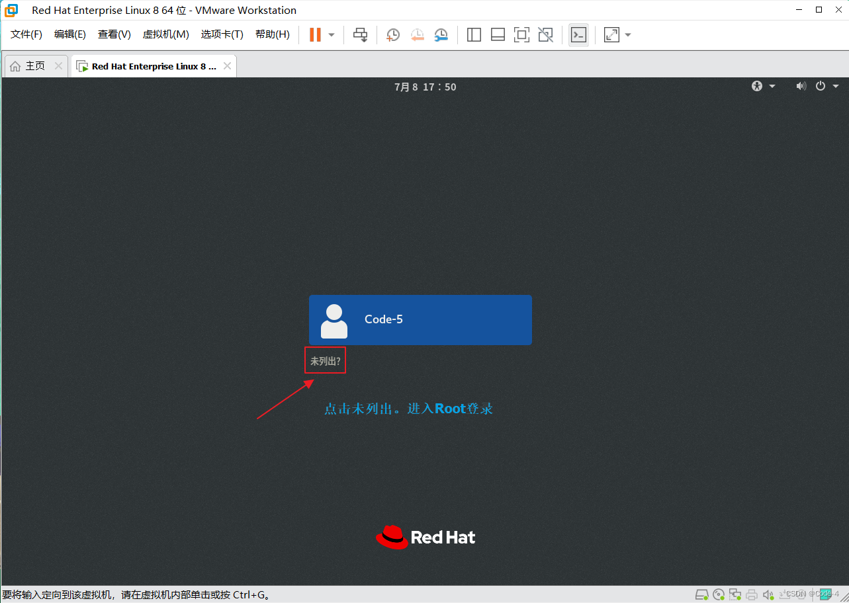Enter full screen mode icon
The image size is (849, 603).
point(521,34)
